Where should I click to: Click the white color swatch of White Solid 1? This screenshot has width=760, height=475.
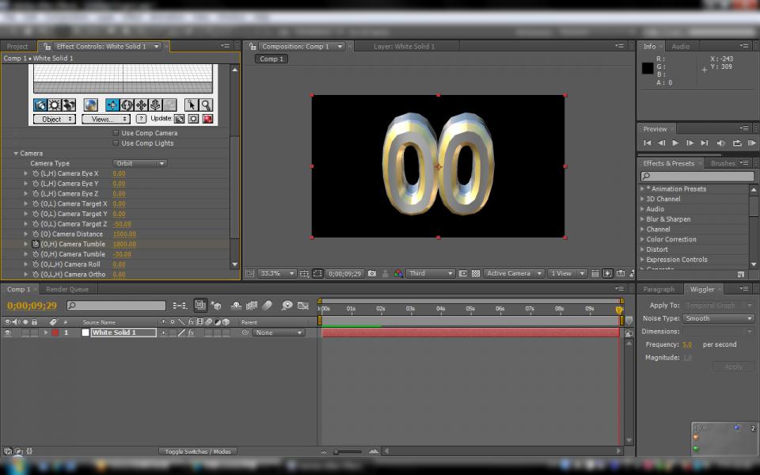coord(85,333)
